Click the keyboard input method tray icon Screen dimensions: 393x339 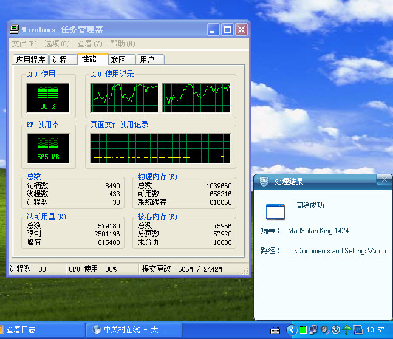(x=275, y=330)
